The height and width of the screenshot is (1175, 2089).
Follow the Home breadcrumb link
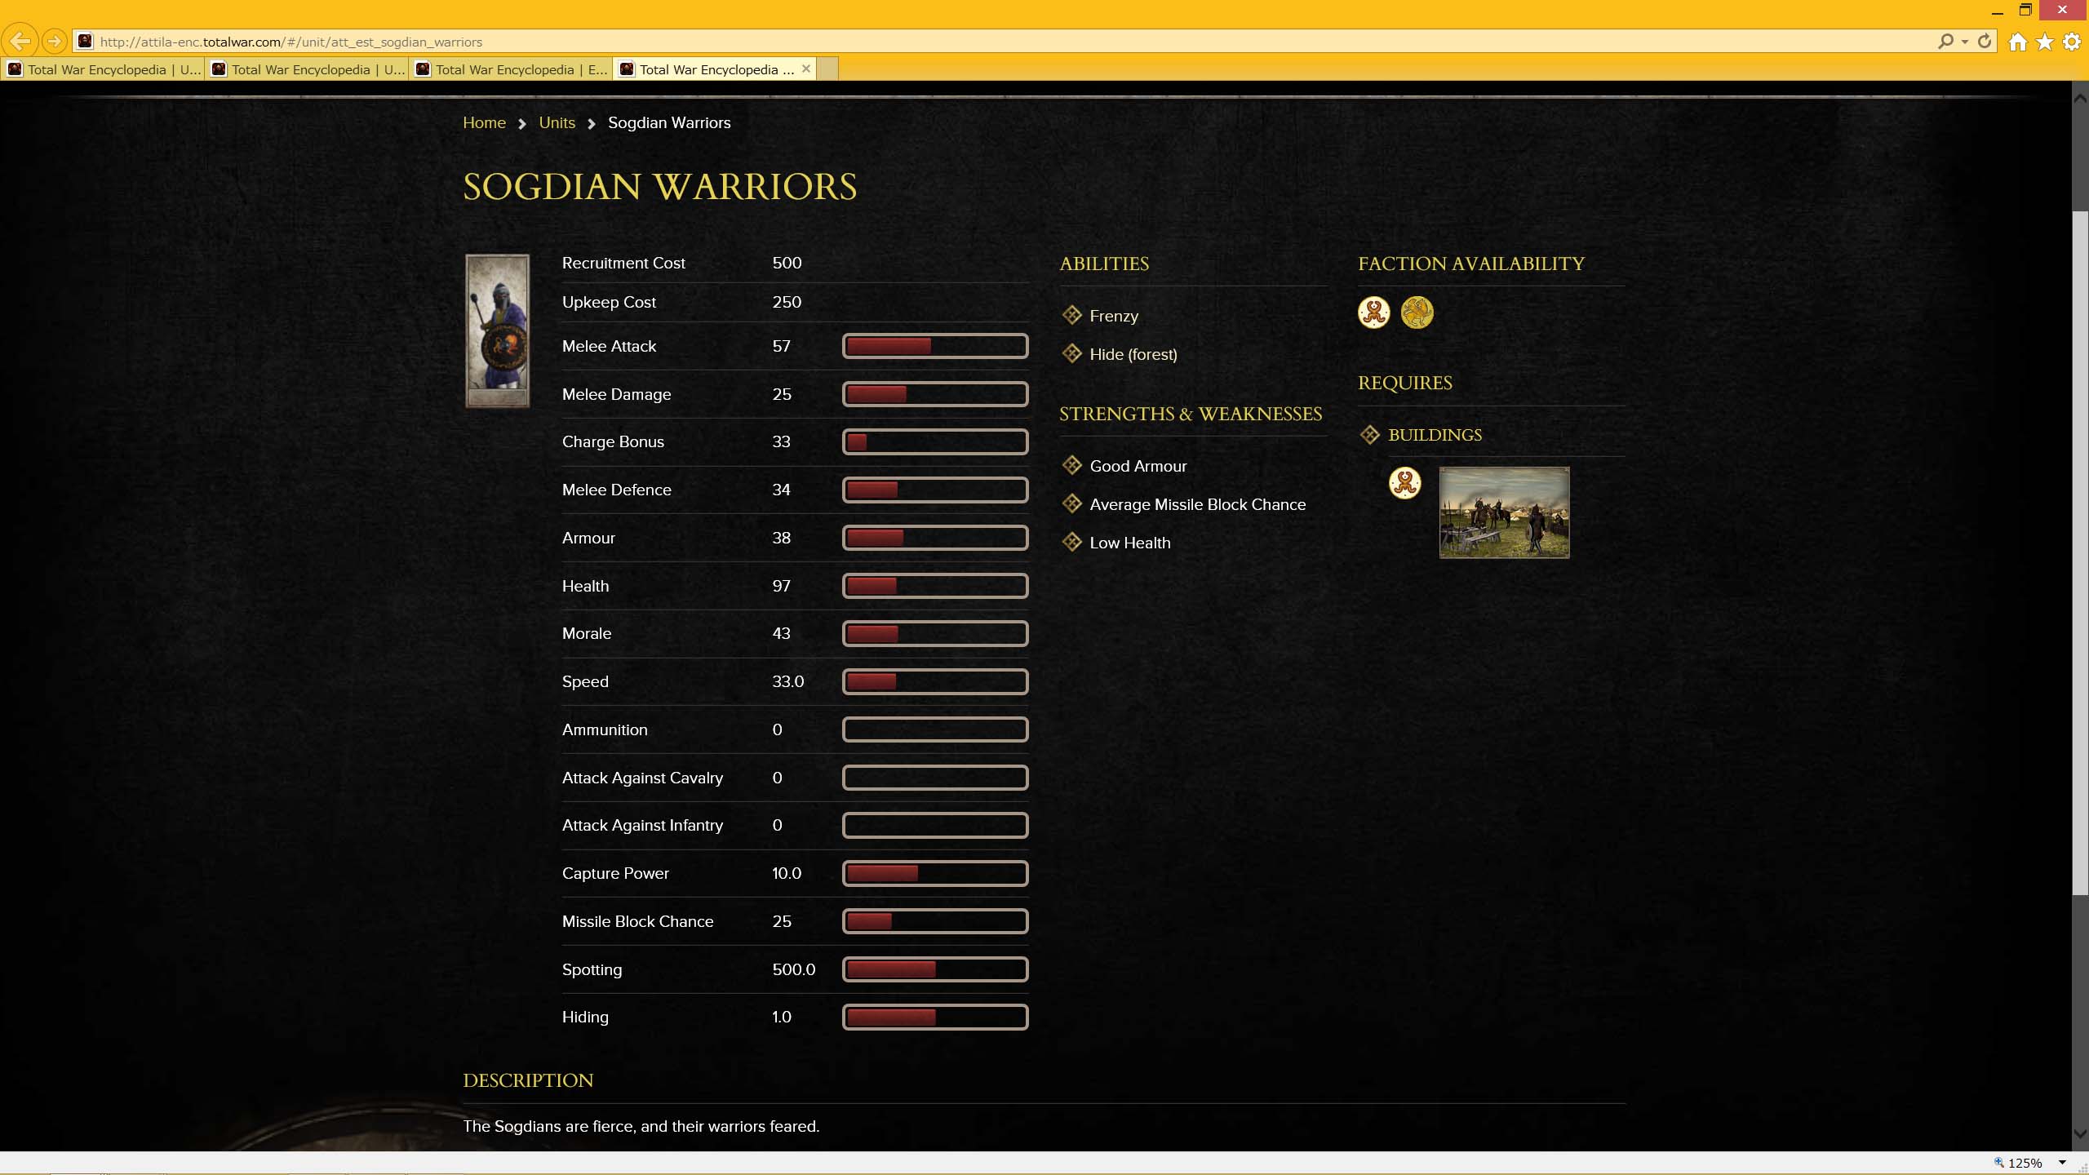(x=484, y=122)
